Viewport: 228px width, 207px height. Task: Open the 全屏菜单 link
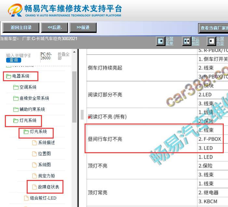(169, 41)
